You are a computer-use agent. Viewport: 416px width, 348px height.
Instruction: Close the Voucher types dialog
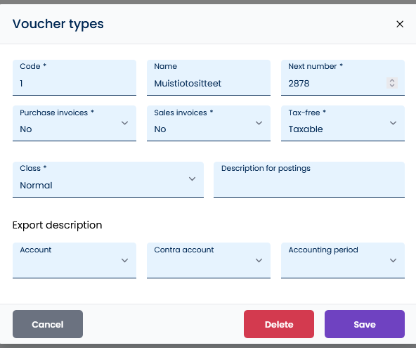pyautogui.click(x=400, y=24)
